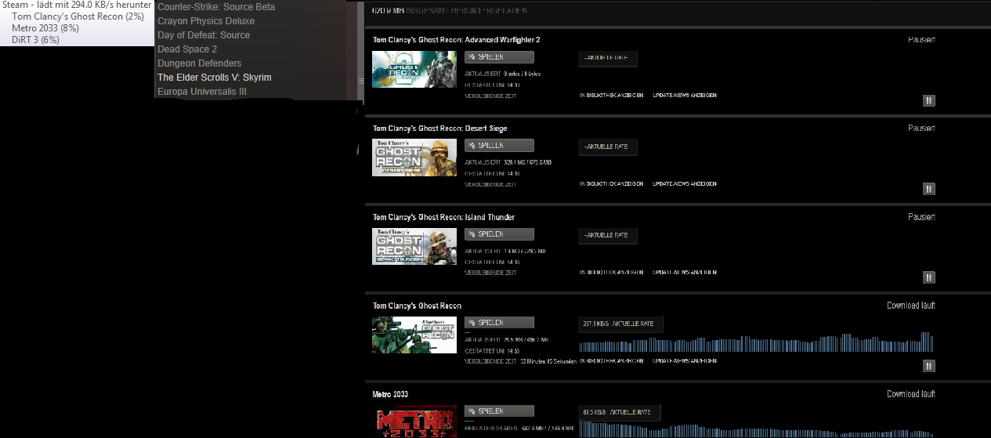Click Pausiert status of Desert Siege
991x438 pixels.
(x=921, y=129)
